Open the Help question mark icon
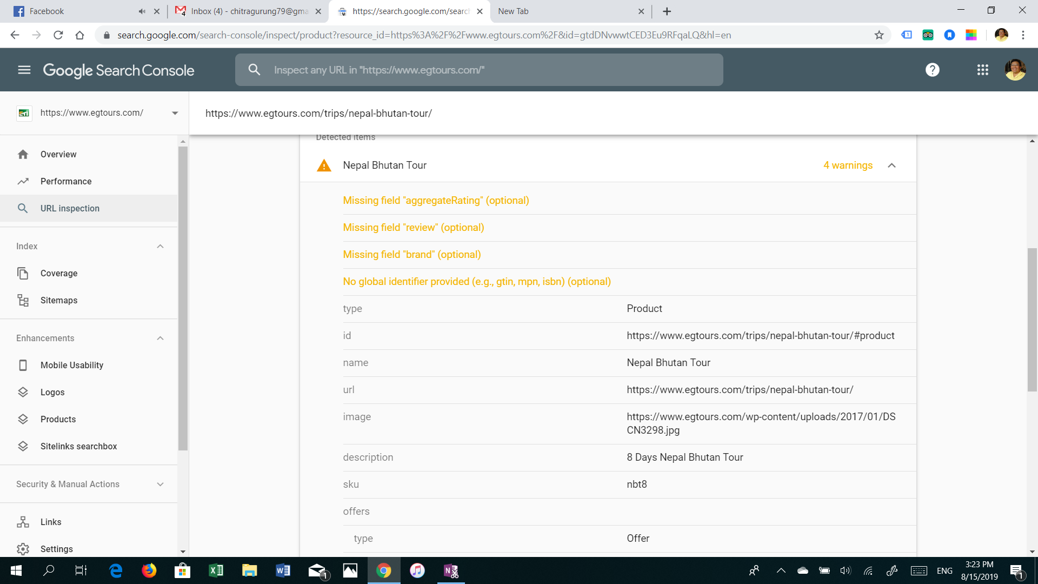The height and width of the screenshot is (584, 1038). click(932, 70)
